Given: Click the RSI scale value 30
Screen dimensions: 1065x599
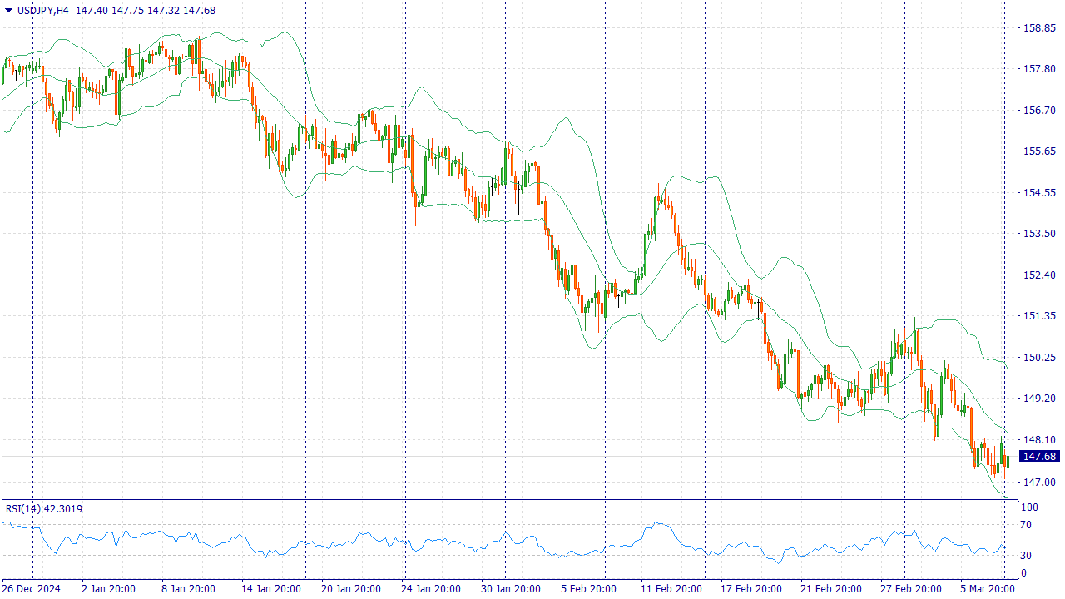Looking at the screenshot, I should coord(1027,556).
